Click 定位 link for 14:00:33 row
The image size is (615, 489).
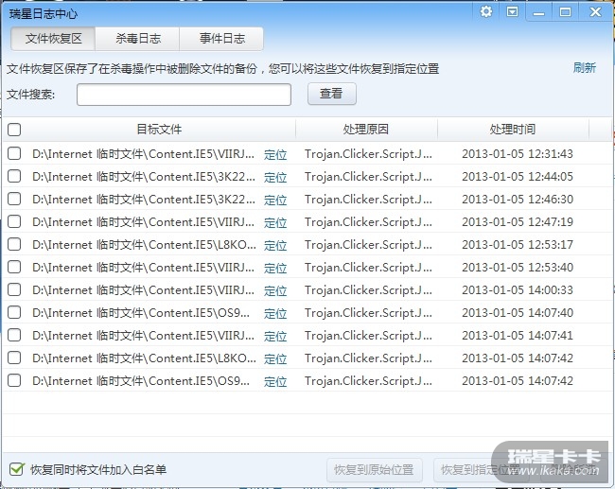tap(275, 291)
